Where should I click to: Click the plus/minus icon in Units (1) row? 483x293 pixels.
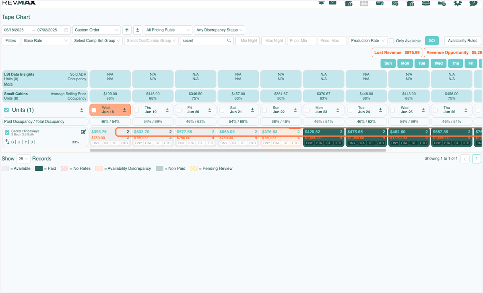82,110
